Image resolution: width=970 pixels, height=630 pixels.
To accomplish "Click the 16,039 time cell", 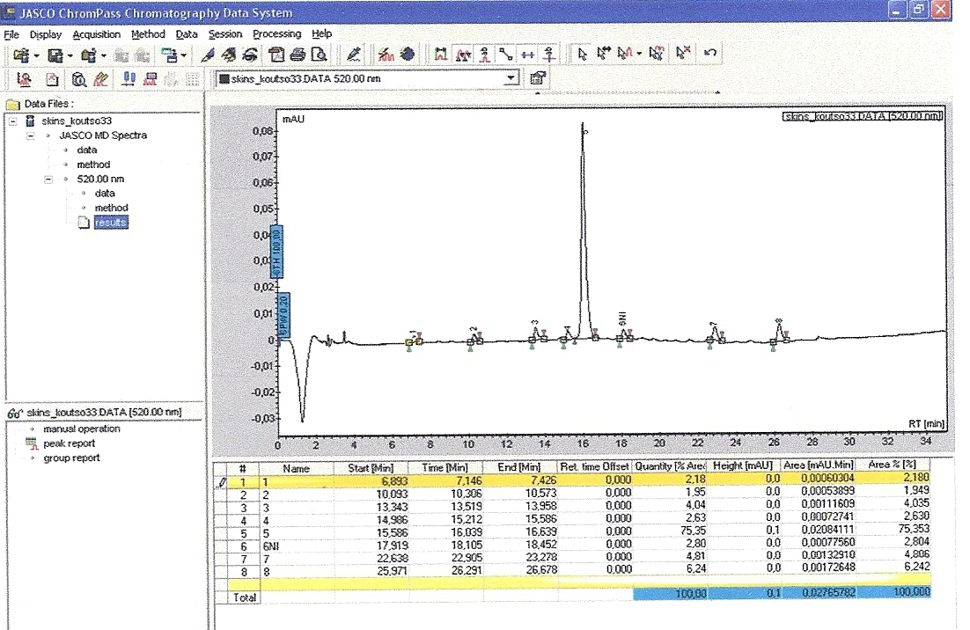I will coord(446,531).
